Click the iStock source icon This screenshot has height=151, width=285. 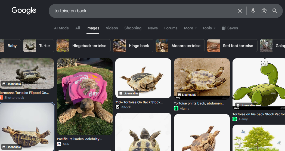click(117, 107)
